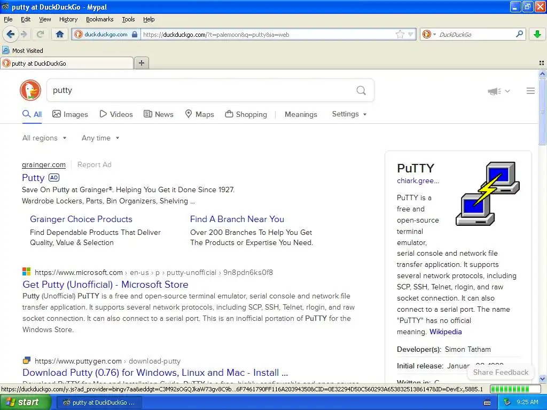Open the Edit menu
The width and height of the screenshot is (547, 410).
[x=26, y=19]
